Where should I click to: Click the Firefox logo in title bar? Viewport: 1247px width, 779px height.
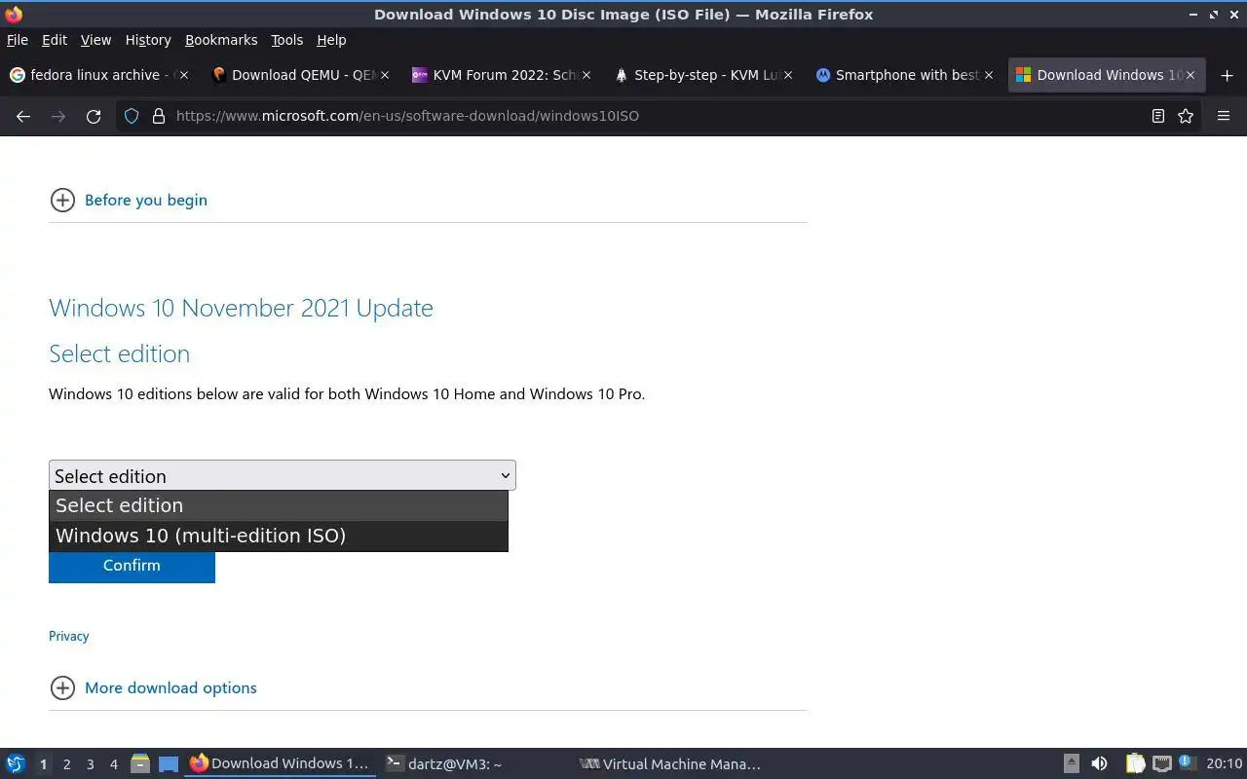14,15
